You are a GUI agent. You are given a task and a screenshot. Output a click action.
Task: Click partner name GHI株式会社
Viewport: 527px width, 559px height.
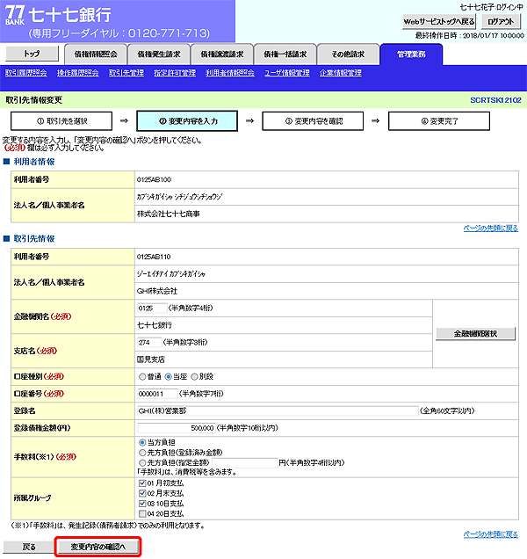(x=156, y=291)
